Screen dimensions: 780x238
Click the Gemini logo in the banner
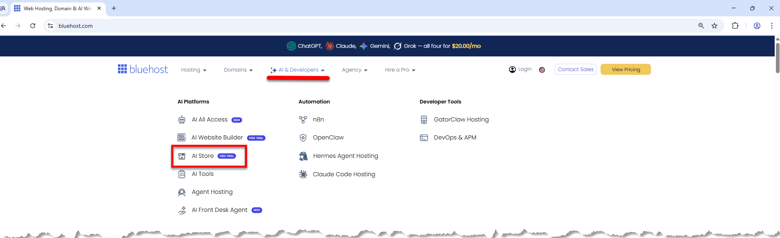click(364, 46)
